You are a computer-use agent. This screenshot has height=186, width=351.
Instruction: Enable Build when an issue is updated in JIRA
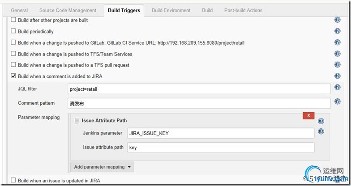(x=13, y=180)
